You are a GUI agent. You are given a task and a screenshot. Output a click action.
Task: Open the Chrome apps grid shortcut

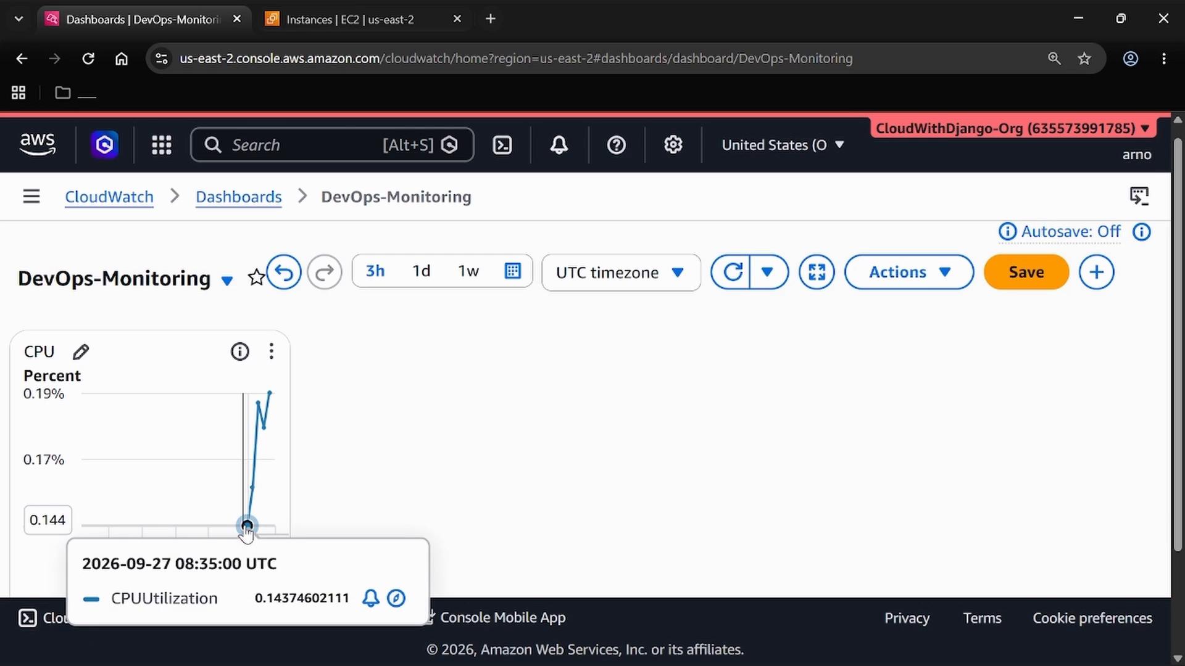19,92
